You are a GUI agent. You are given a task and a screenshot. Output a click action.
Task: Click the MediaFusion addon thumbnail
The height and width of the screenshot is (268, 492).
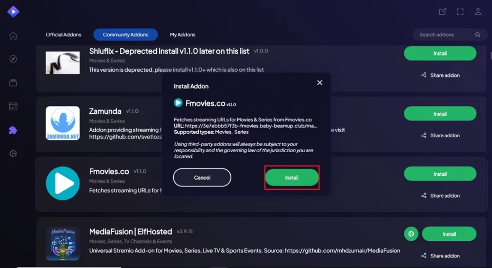[63, 243]
